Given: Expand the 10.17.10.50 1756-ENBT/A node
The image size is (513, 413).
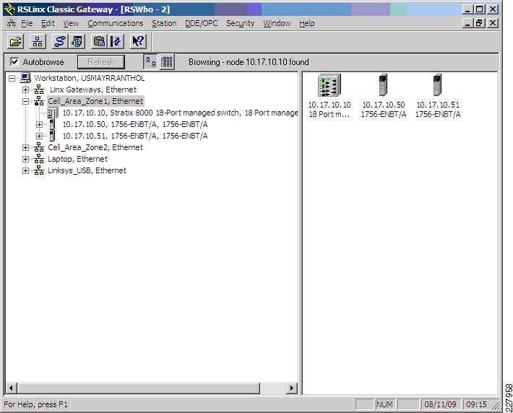Looking at the screenshot, I should 39,125.
